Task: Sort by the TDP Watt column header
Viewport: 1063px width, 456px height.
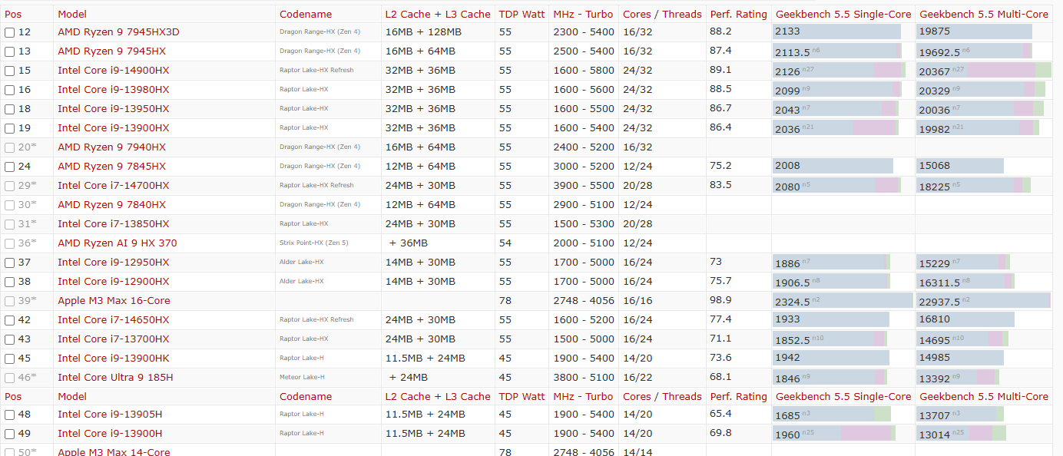Action: tap(522, 13)
